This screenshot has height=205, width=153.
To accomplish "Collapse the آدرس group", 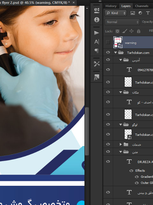I will click(120, 60).
